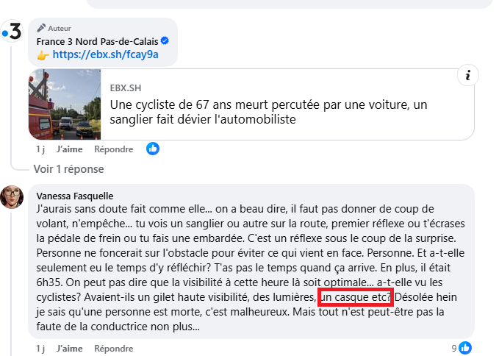Open France 3 Nord Pas-de-Calais page
Image resolution: width=499 pixels, height=356 pixels.
97,40
